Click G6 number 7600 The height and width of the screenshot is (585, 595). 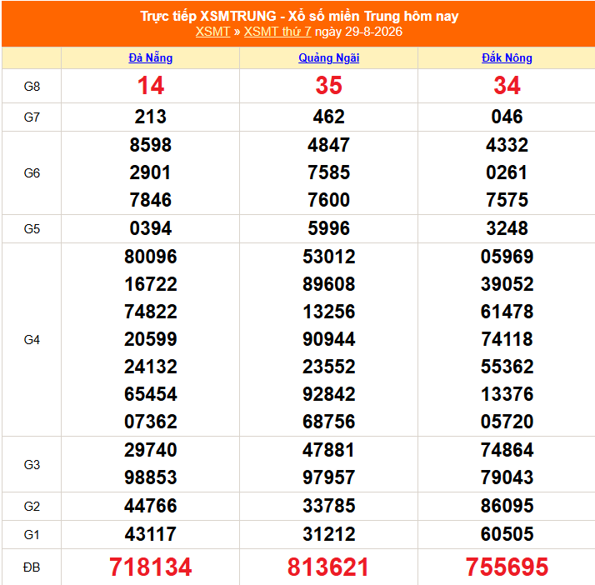[328, 200]
